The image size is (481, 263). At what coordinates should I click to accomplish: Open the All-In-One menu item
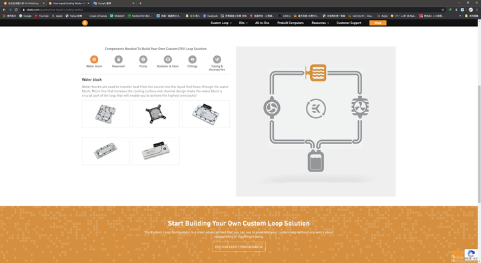pos(263,23)
